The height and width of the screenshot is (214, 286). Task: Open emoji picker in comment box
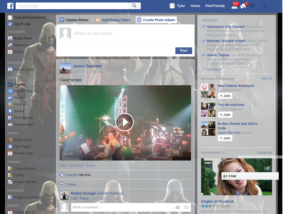186,207
